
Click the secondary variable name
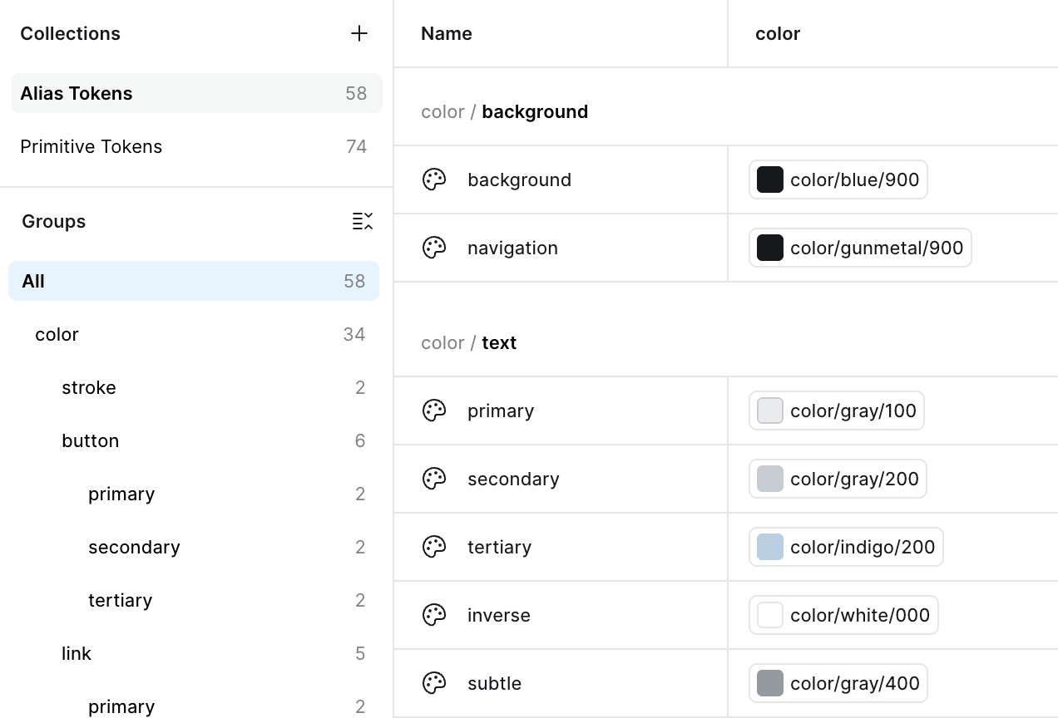(513, 479)
